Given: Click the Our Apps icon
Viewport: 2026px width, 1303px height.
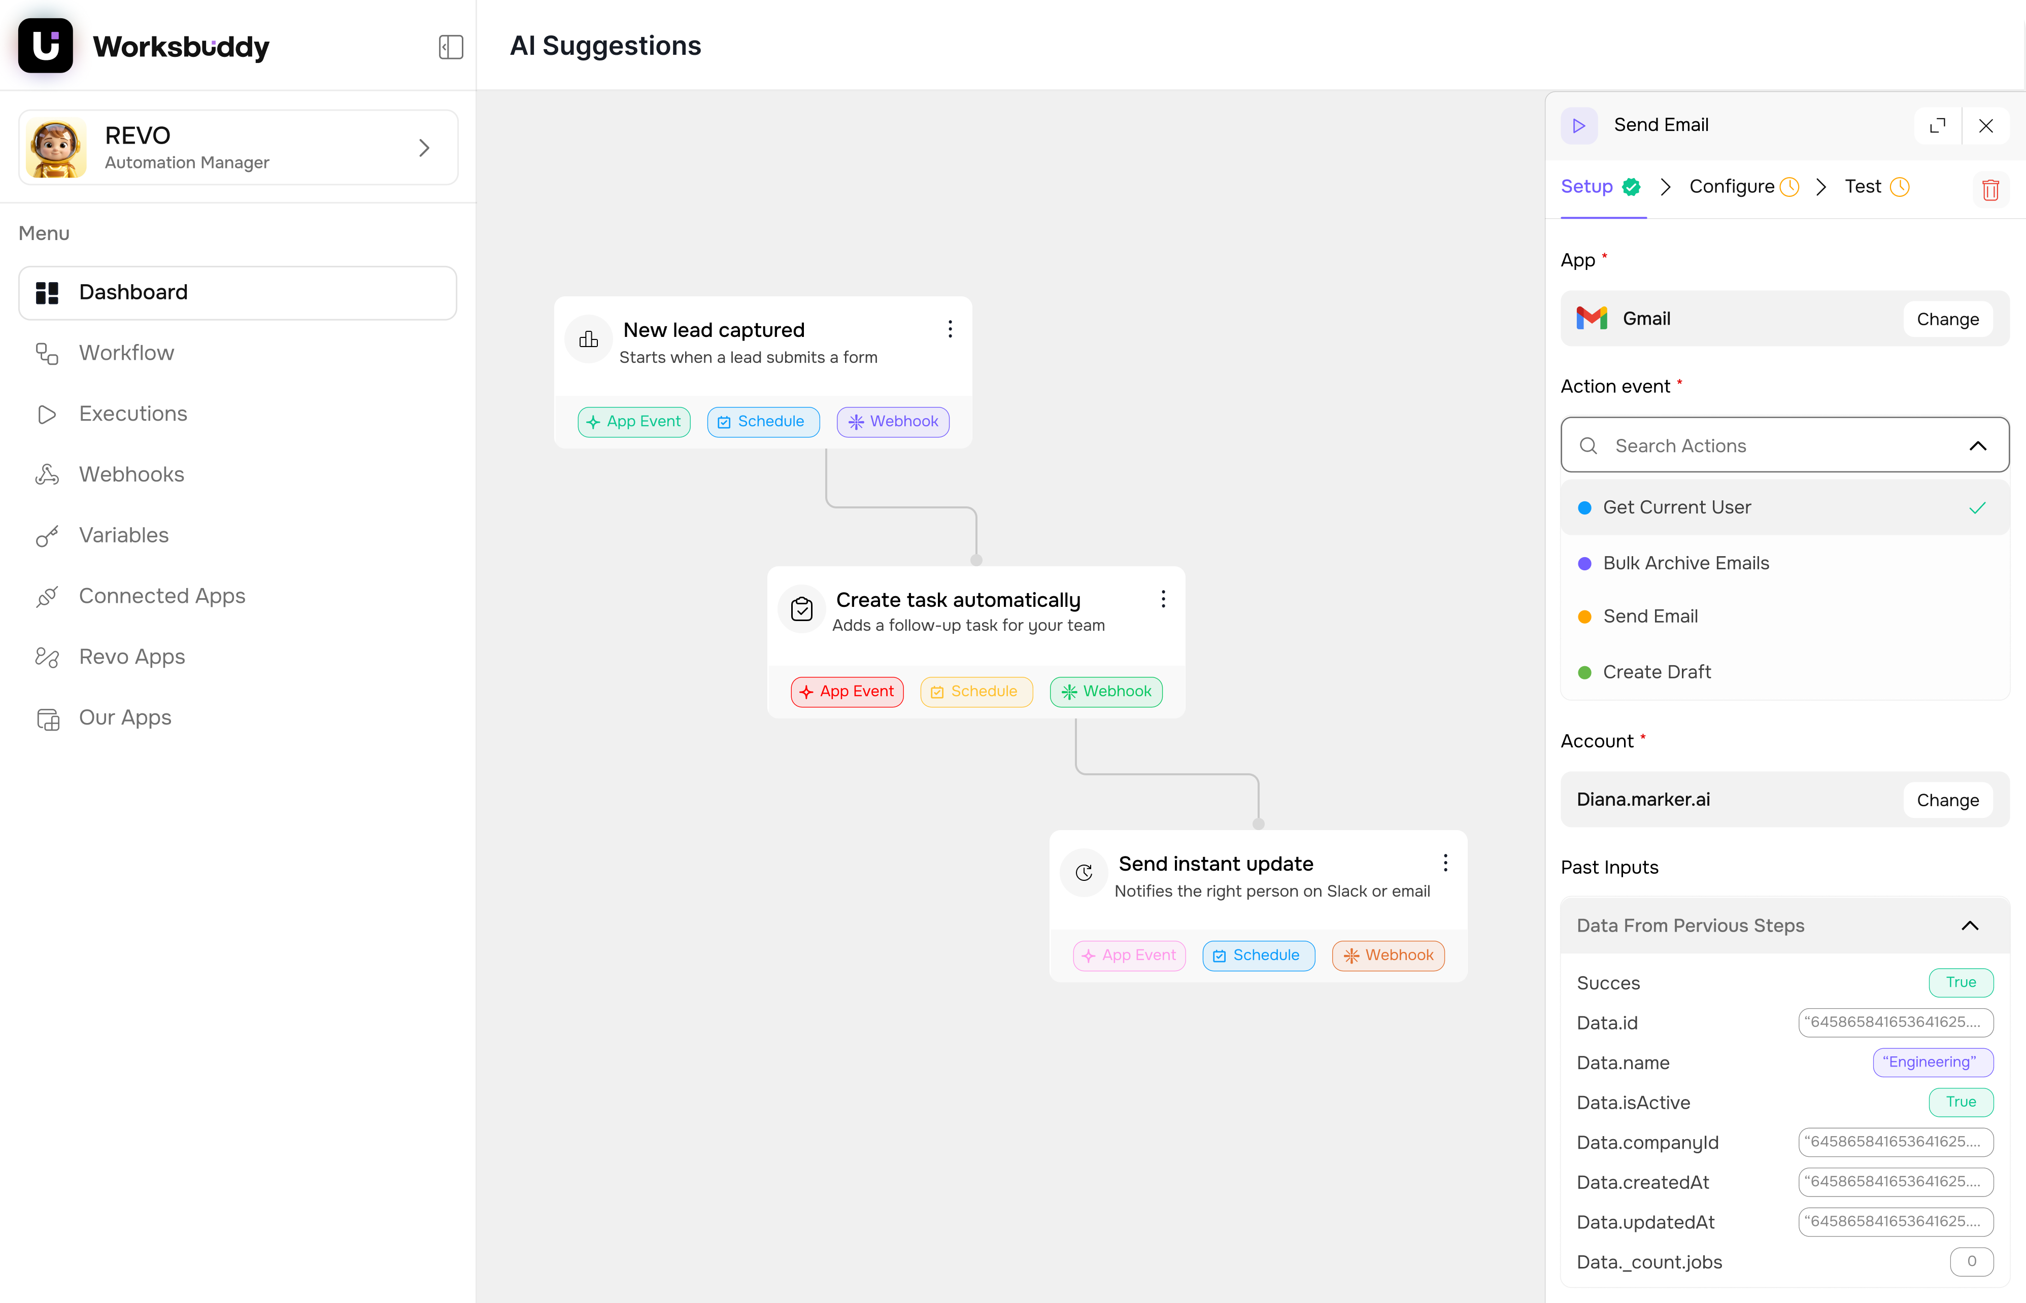Looking at the screenshot, I should [48, 719].
